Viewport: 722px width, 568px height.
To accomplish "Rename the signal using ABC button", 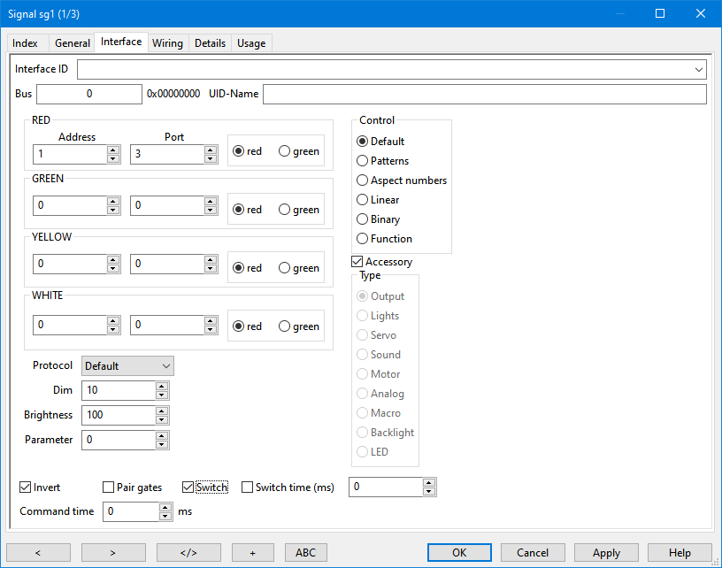I will pyautogui.click(x=305, y=552).
